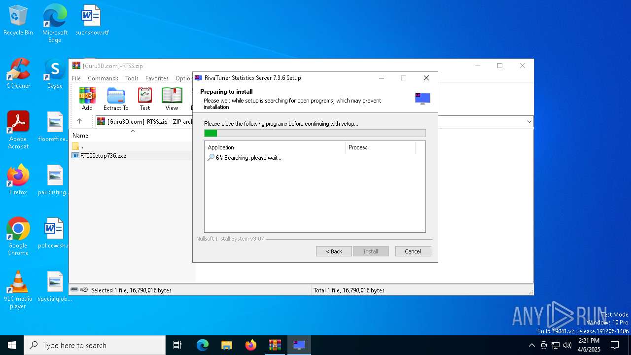Click the disabled Install button
The image size is (631, 355).
coord(371,251)
